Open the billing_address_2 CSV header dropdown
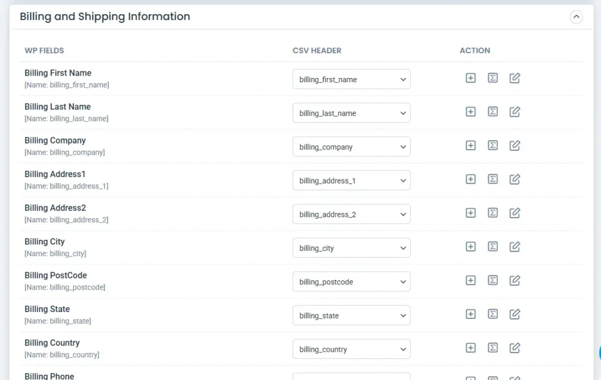 [351, 214]
